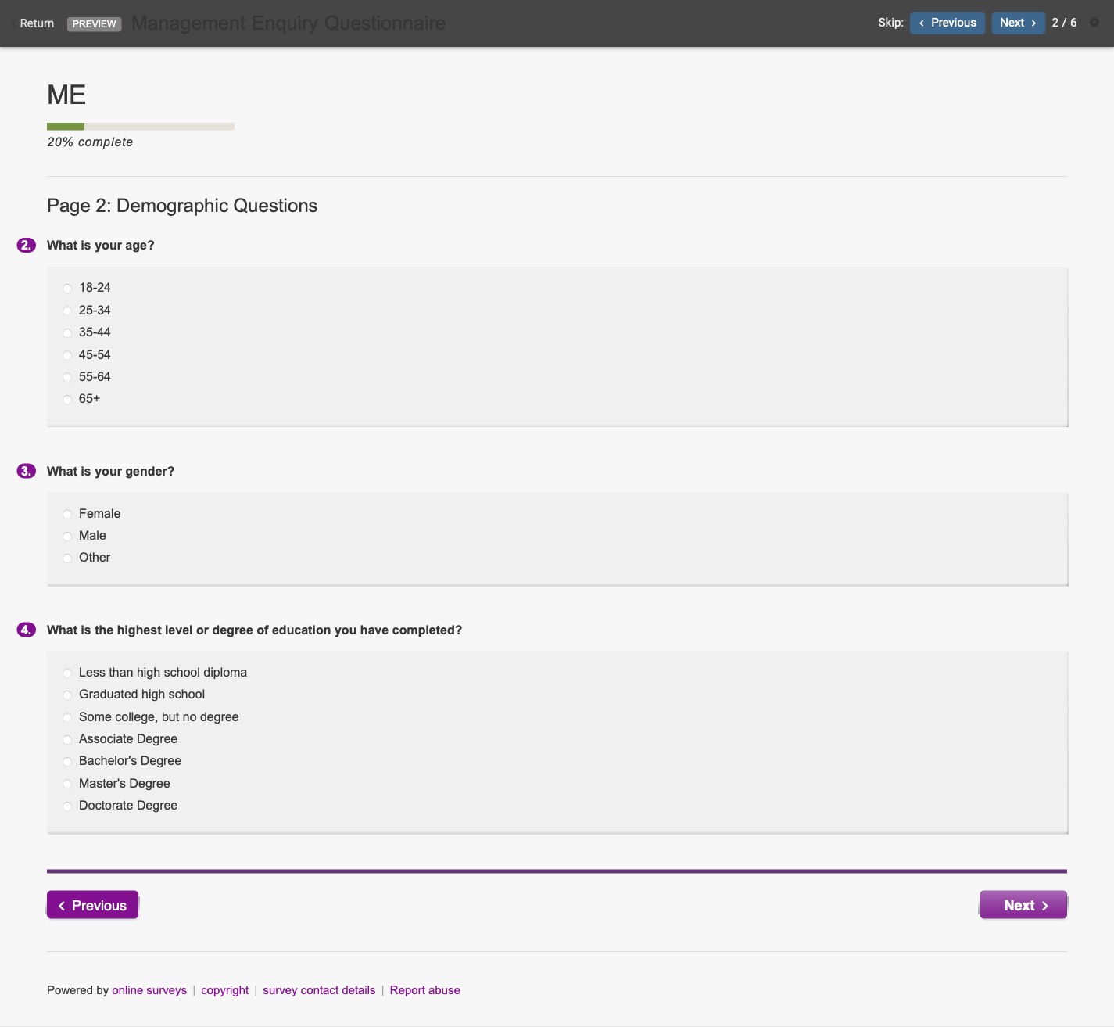Click the question text What is your age?
This screenshot has width=1114, height=1027.
[101, 246]
